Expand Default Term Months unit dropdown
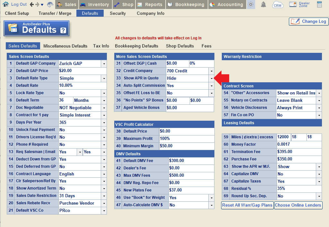The image size is (329, 227). tap(104, 101)
